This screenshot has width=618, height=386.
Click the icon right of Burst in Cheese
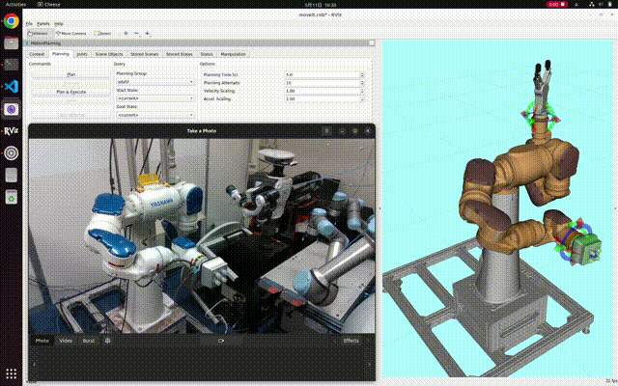[x=107, y=341]
